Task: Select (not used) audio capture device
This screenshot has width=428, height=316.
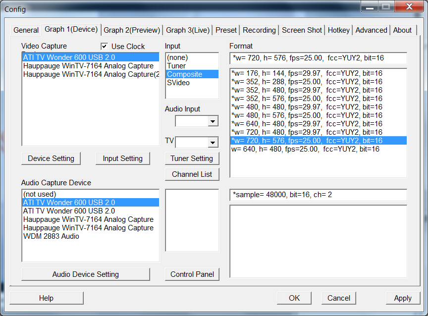Action: tap(90, 194)
